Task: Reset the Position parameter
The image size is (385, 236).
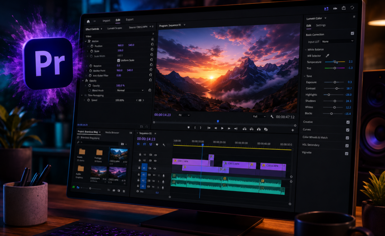Action: (152, 44)
